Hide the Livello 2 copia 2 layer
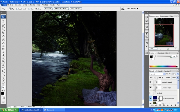Image resolution: width=180 pixels, height=112 pixels. pyautogui.click(x=151, y=82)
